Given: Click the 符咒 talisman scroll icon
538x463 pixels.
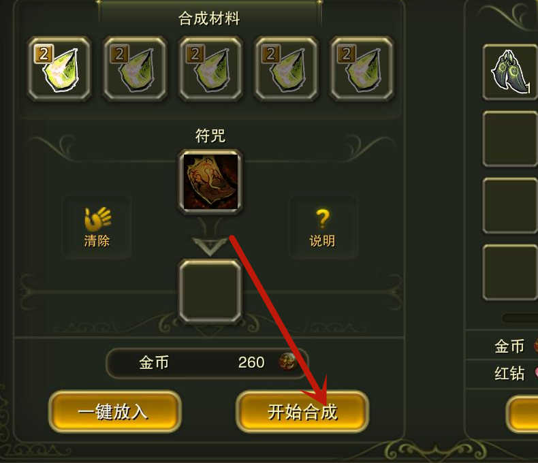Looking at the screenshot, I should point(210,181).
